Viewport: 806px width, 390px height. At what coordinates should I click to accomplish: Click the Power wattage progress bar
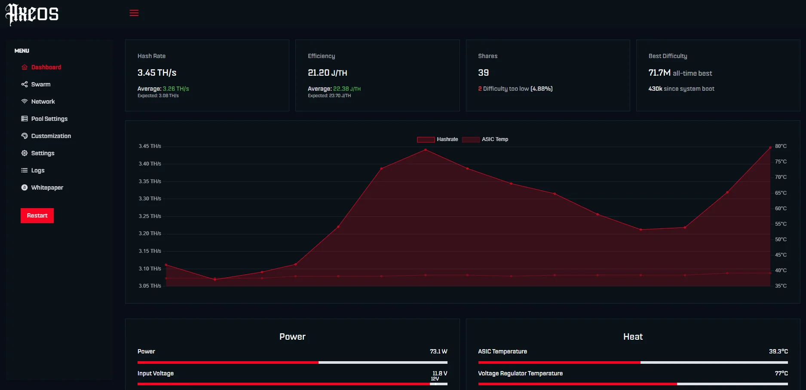pyautogui.click(x=292, y=362)
